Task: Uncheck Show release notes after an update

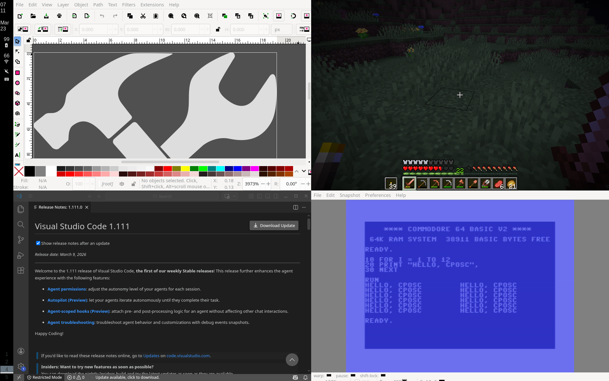Action: coord(38,243)
